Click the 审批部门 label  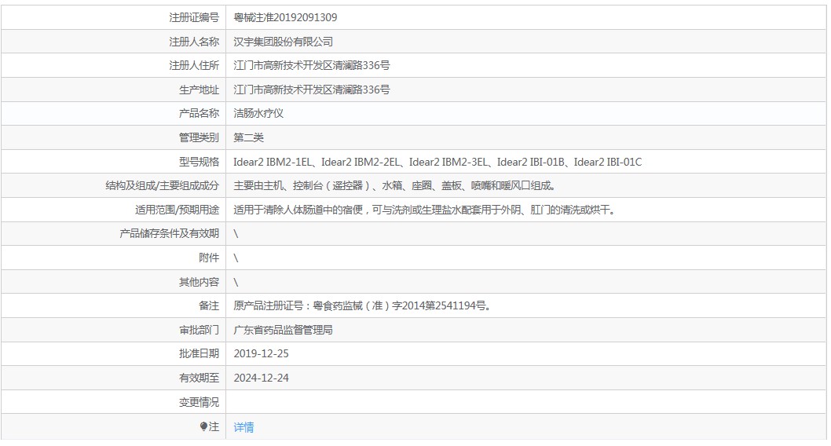(x=199, y=330)
